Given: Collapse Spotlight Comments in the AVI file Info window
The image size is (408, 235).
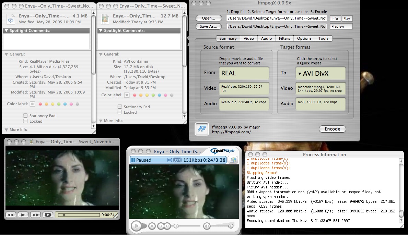Looking at the screenshot, I should 101,30.
